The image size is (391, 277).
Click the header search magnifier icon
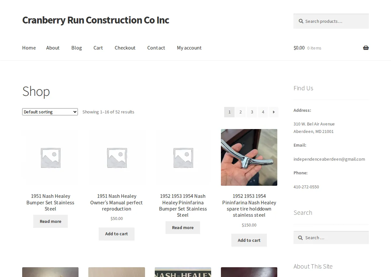coord(301,21)
